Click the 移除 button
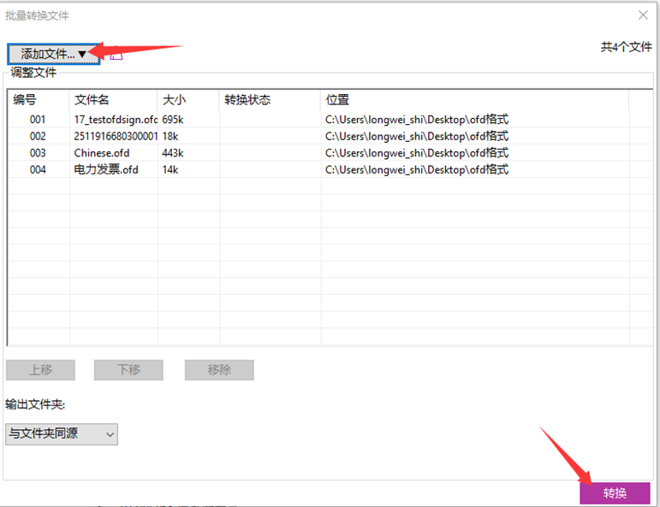 point(219,370)
